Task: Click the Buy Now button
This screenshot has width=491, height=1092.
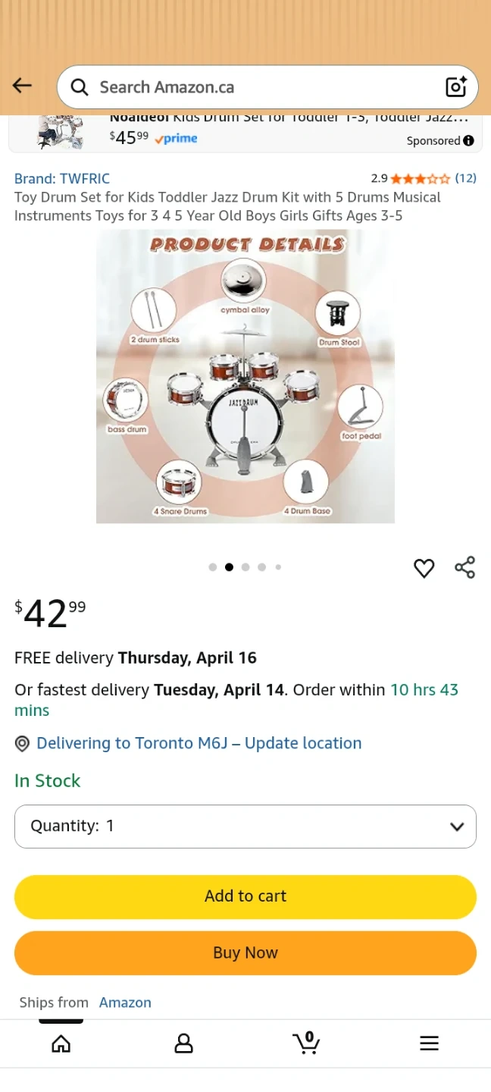Action: pyautogui.click(x=245, y=953)
